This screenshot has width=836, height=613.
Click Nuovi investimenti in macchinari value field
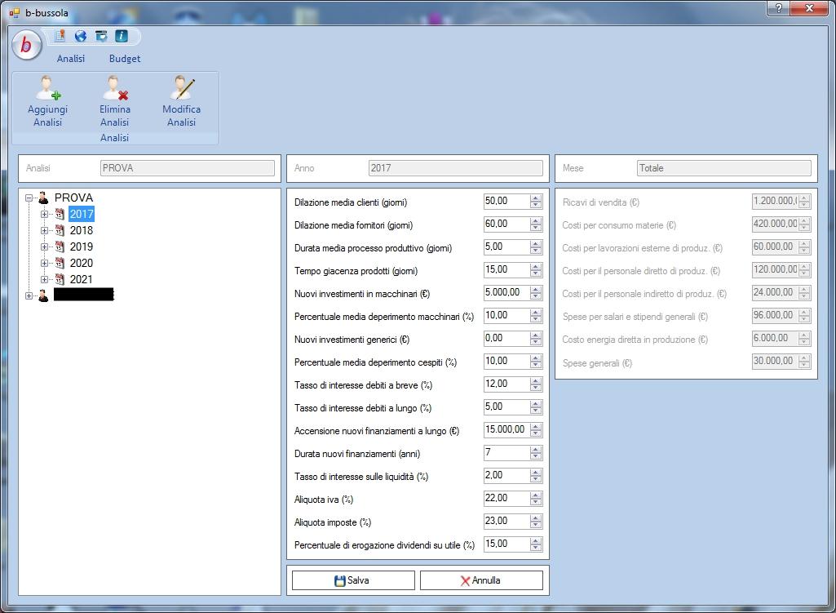(506, 292)
